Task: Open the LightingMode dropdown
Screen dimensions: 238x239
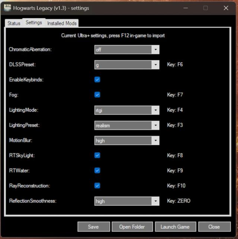Action: coord(127,110)
